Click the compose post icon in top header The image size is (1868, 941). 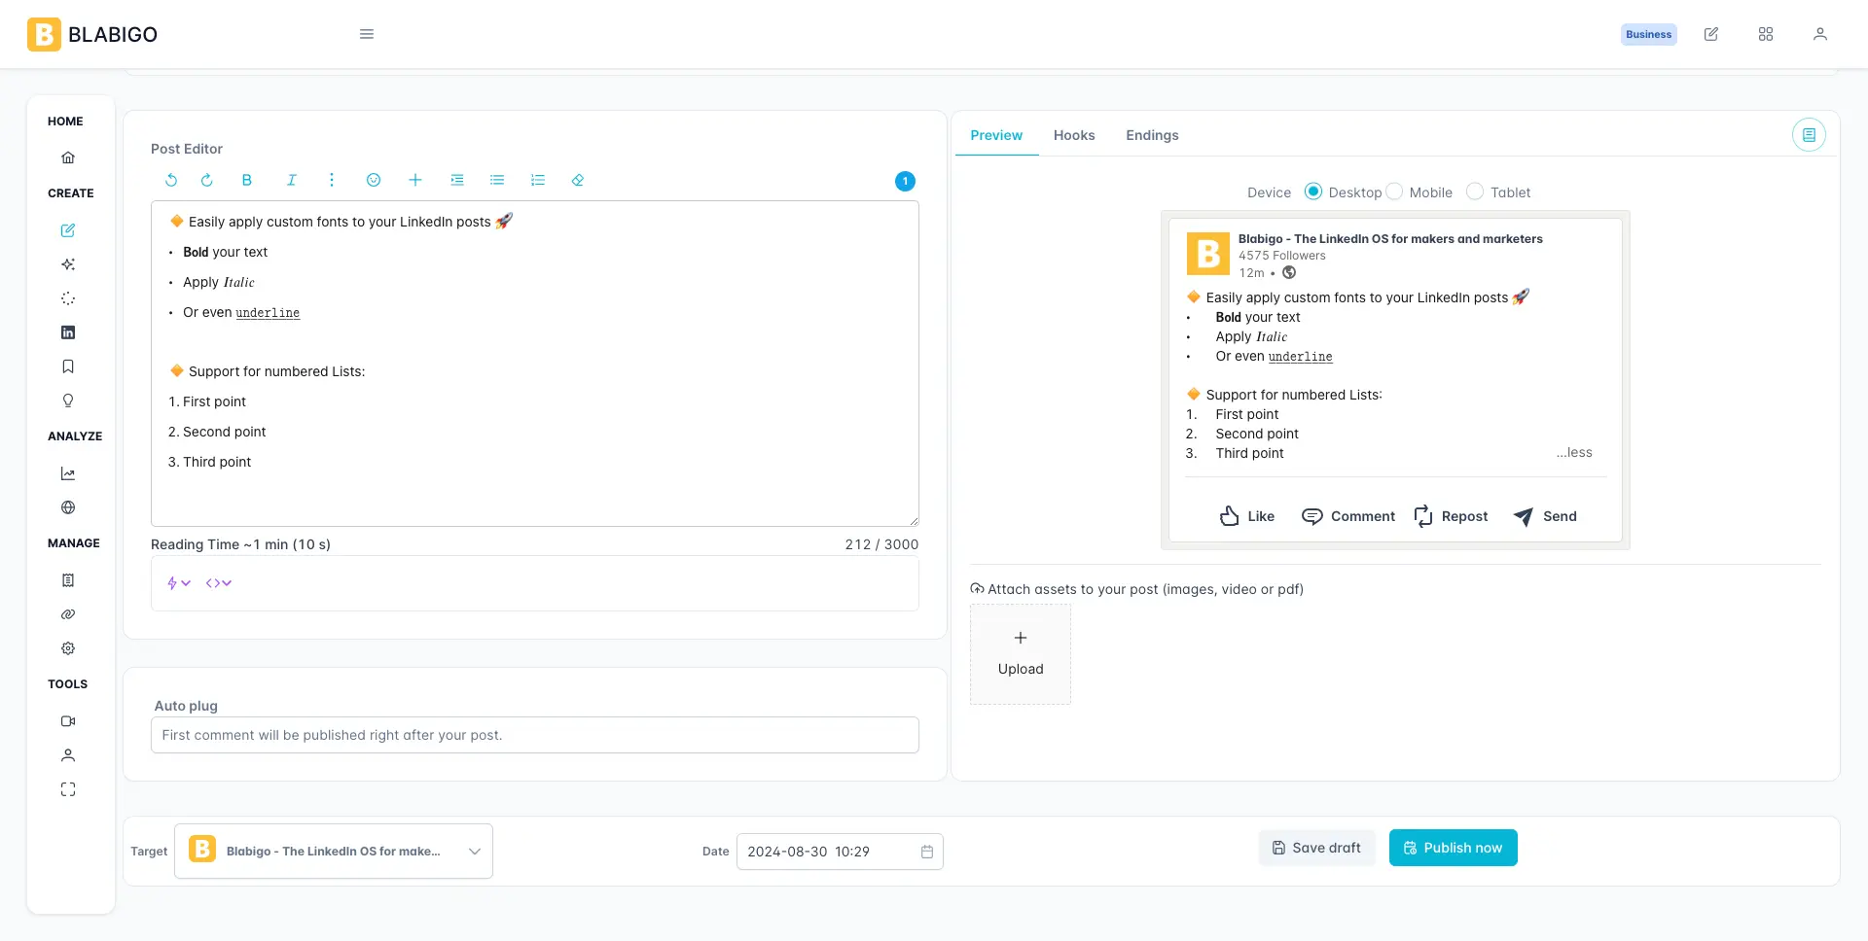click(1711, 34)
